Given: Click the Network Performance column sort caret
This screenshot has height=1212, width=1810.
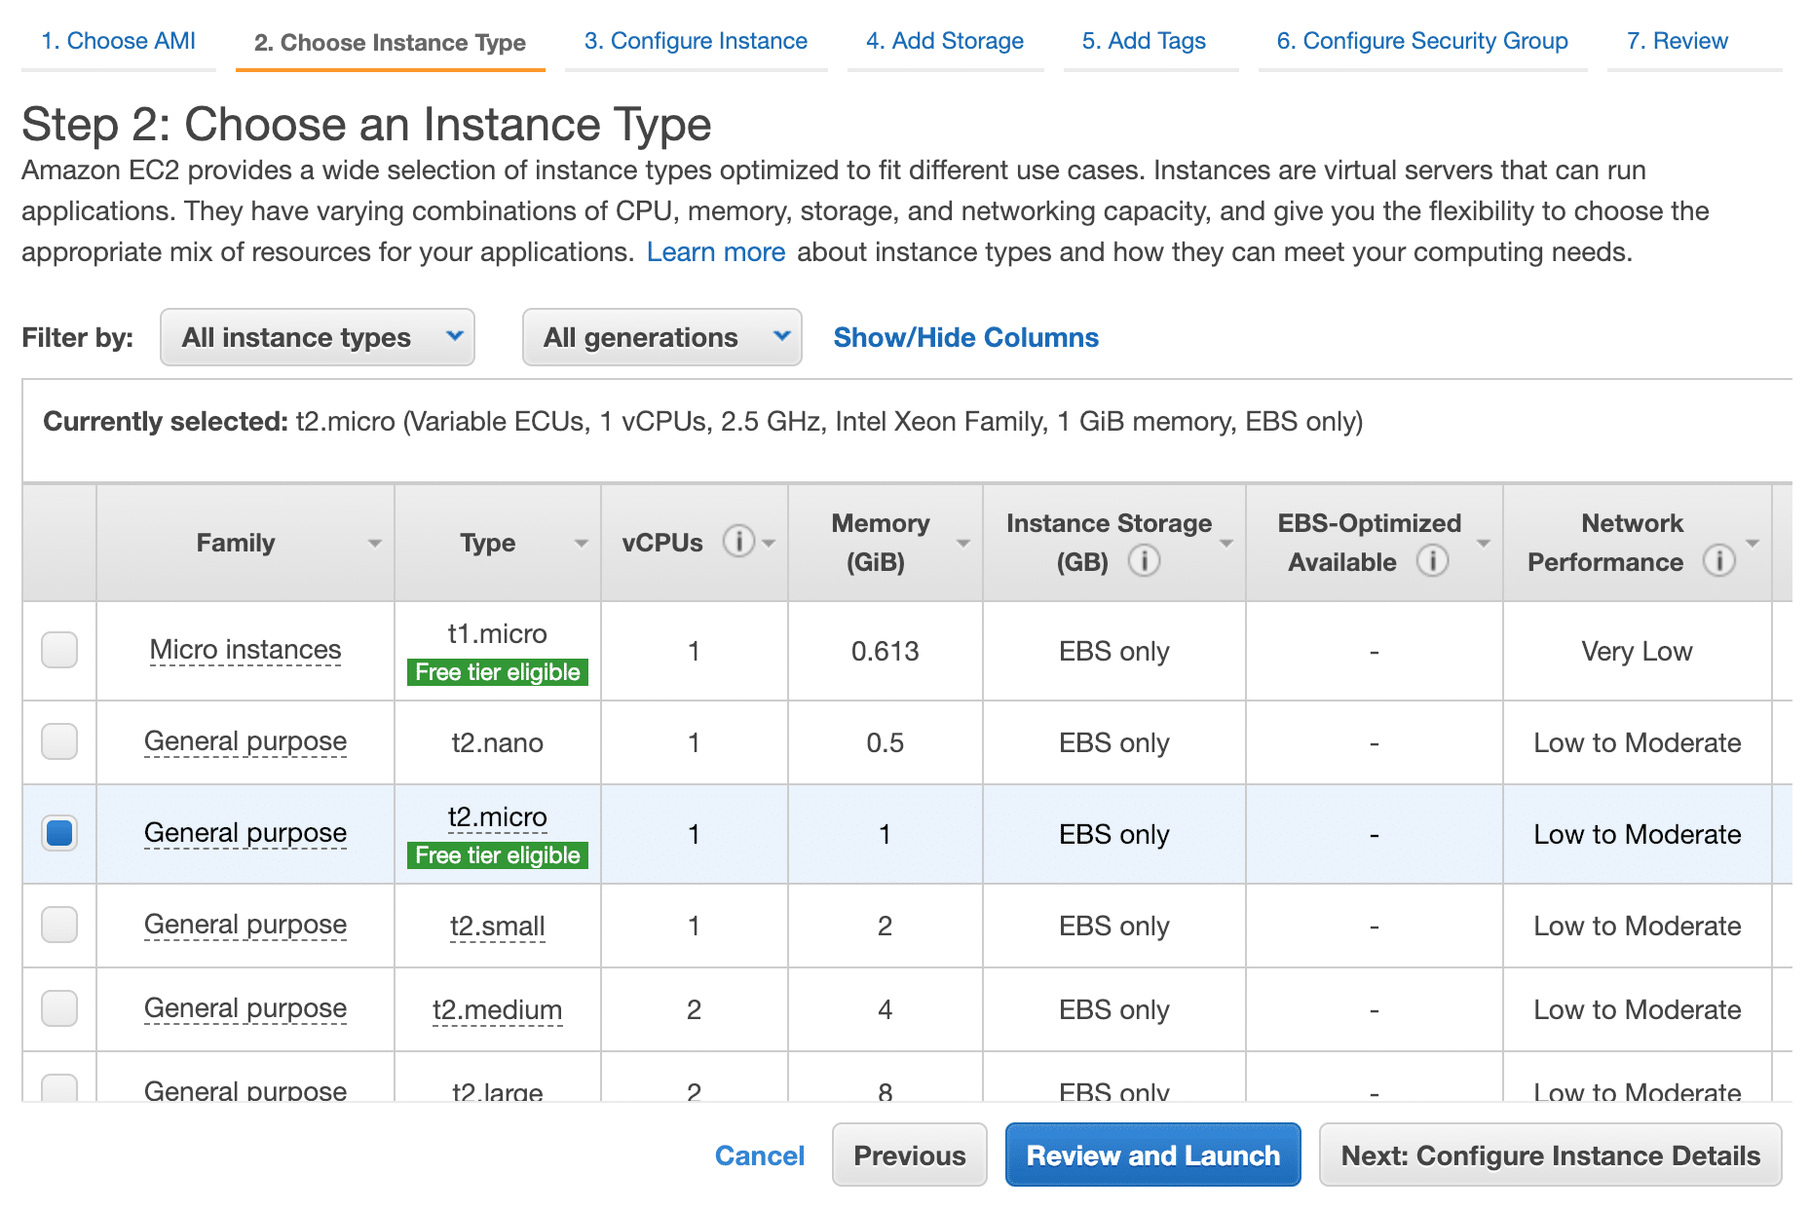Looking at the screenshot, I should tap(1753, 543).
